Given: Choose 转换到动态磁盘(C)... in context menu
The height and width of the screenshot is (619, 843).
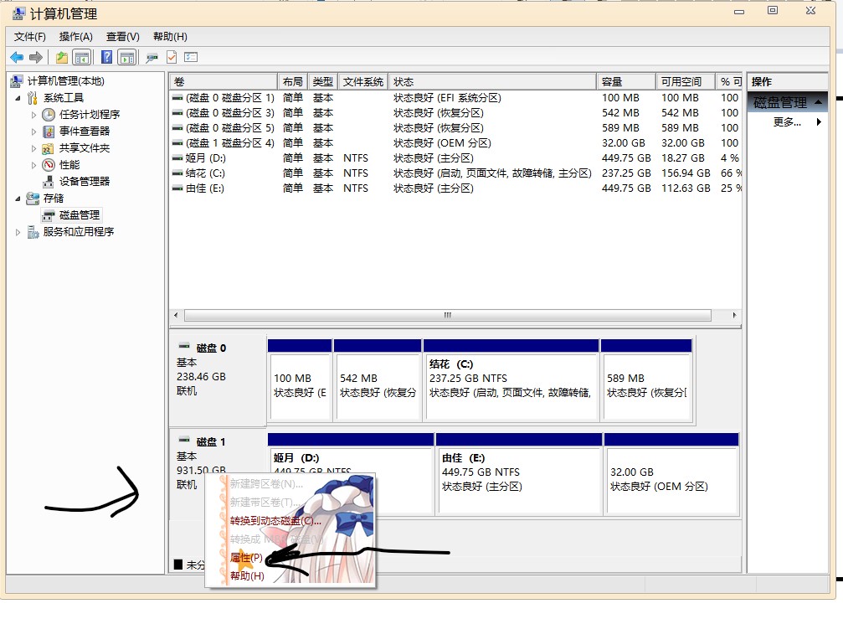Looking at the screenshot, I should point(275,521).
